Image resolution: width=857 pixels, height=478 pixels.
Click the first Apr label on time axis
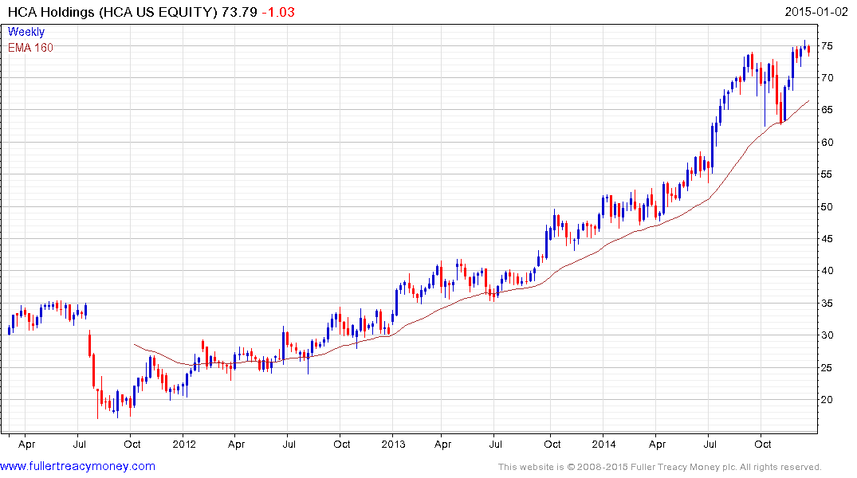click(26, 444)
